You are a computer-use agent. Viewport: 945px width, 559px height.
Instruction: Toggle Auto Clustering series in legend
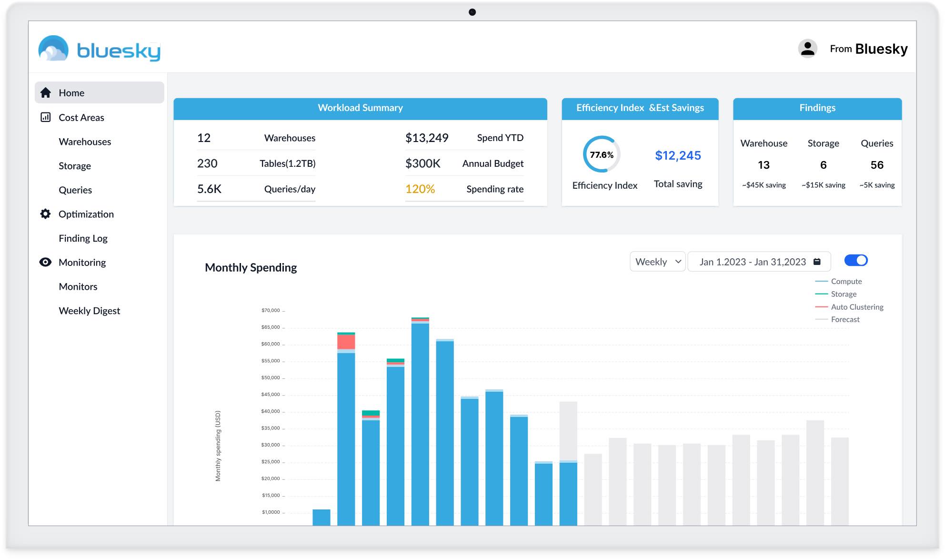tap(856, 307)
